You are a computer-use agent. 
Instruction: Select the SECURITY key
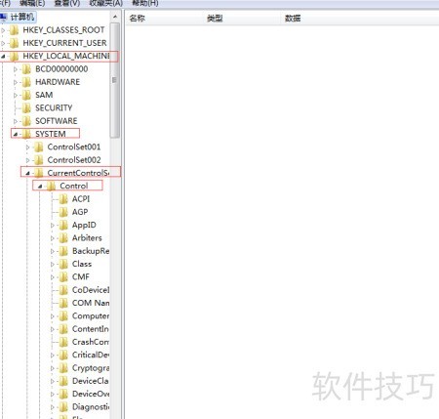coord(54,107)
